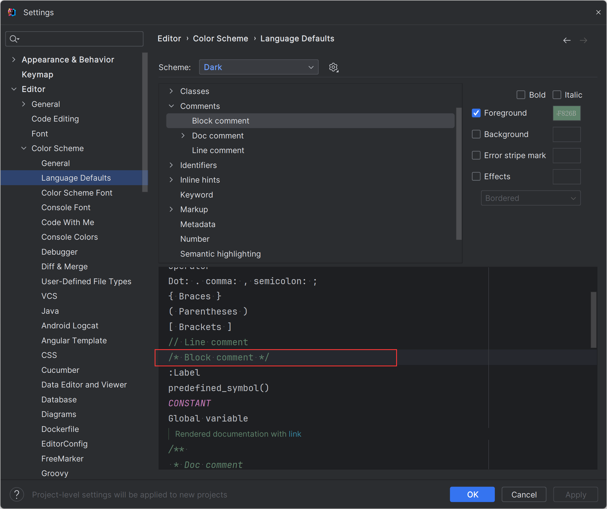The height and width of the screenshot is (509, 607).
Task: Click Editor in the breadcrumb
Action: click(x=169, y=39)
